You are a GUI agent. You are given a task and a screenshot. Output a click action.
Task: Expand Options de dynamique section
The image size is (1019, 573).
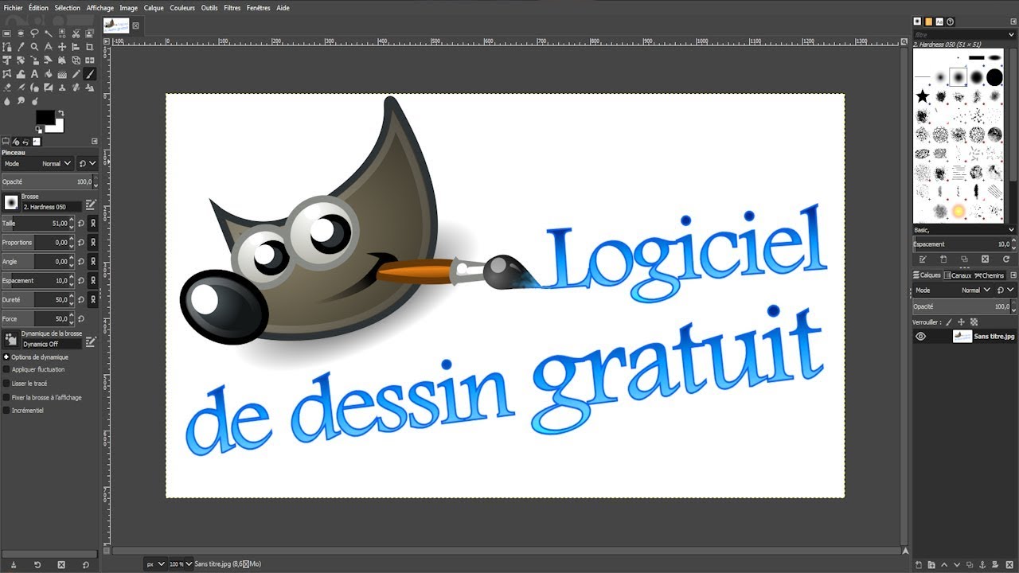(x=6, y=357)
